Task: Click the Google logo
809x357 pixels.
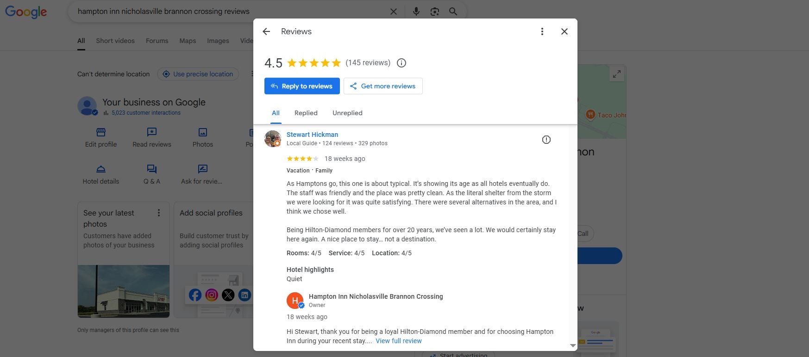Action: pyautogui.click(x=26, y=12)
